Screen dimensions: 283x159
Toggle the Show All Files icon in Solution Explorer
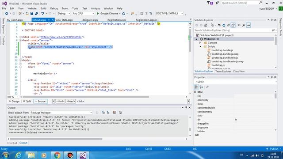point(233,25)
